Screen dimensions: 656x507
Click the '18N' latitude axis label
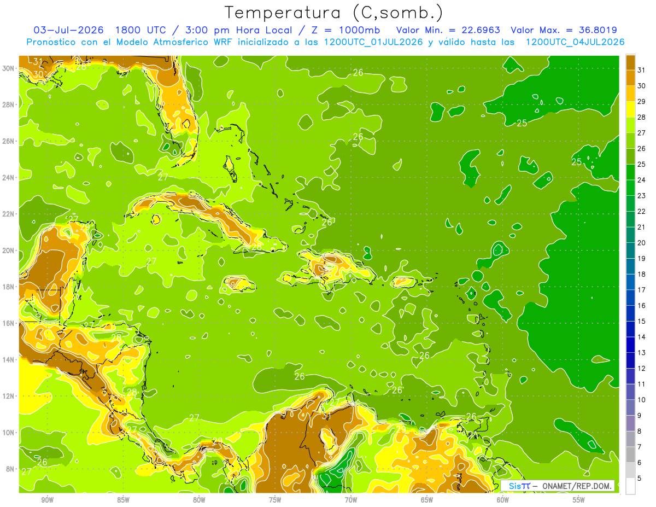pos(8,287)
